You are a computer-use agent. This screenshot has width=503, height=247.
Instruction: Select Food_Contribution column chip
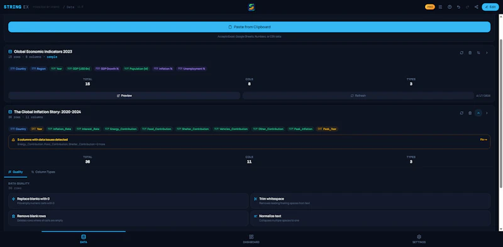click(157, 129)
